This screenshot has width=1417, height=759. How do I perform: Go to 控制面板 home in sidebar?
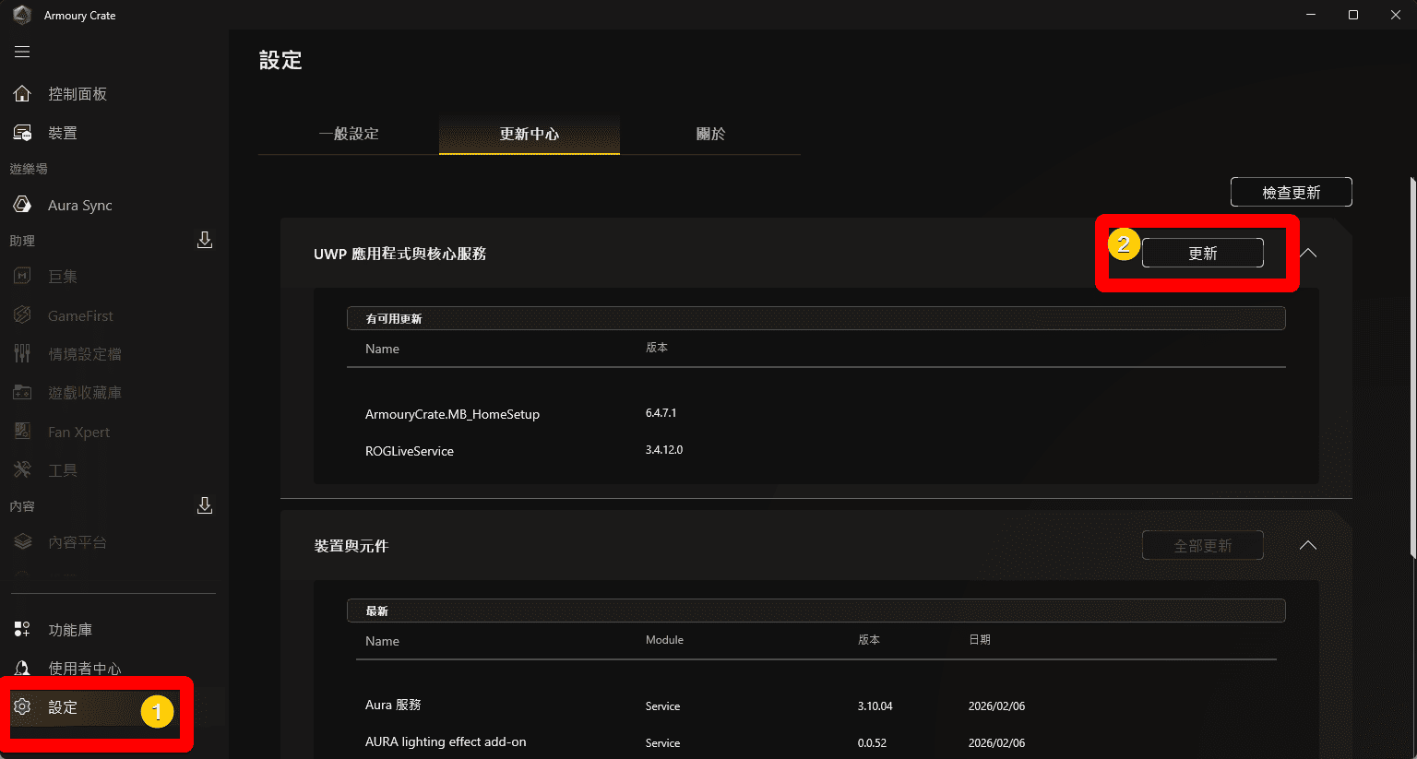[77, 94]
